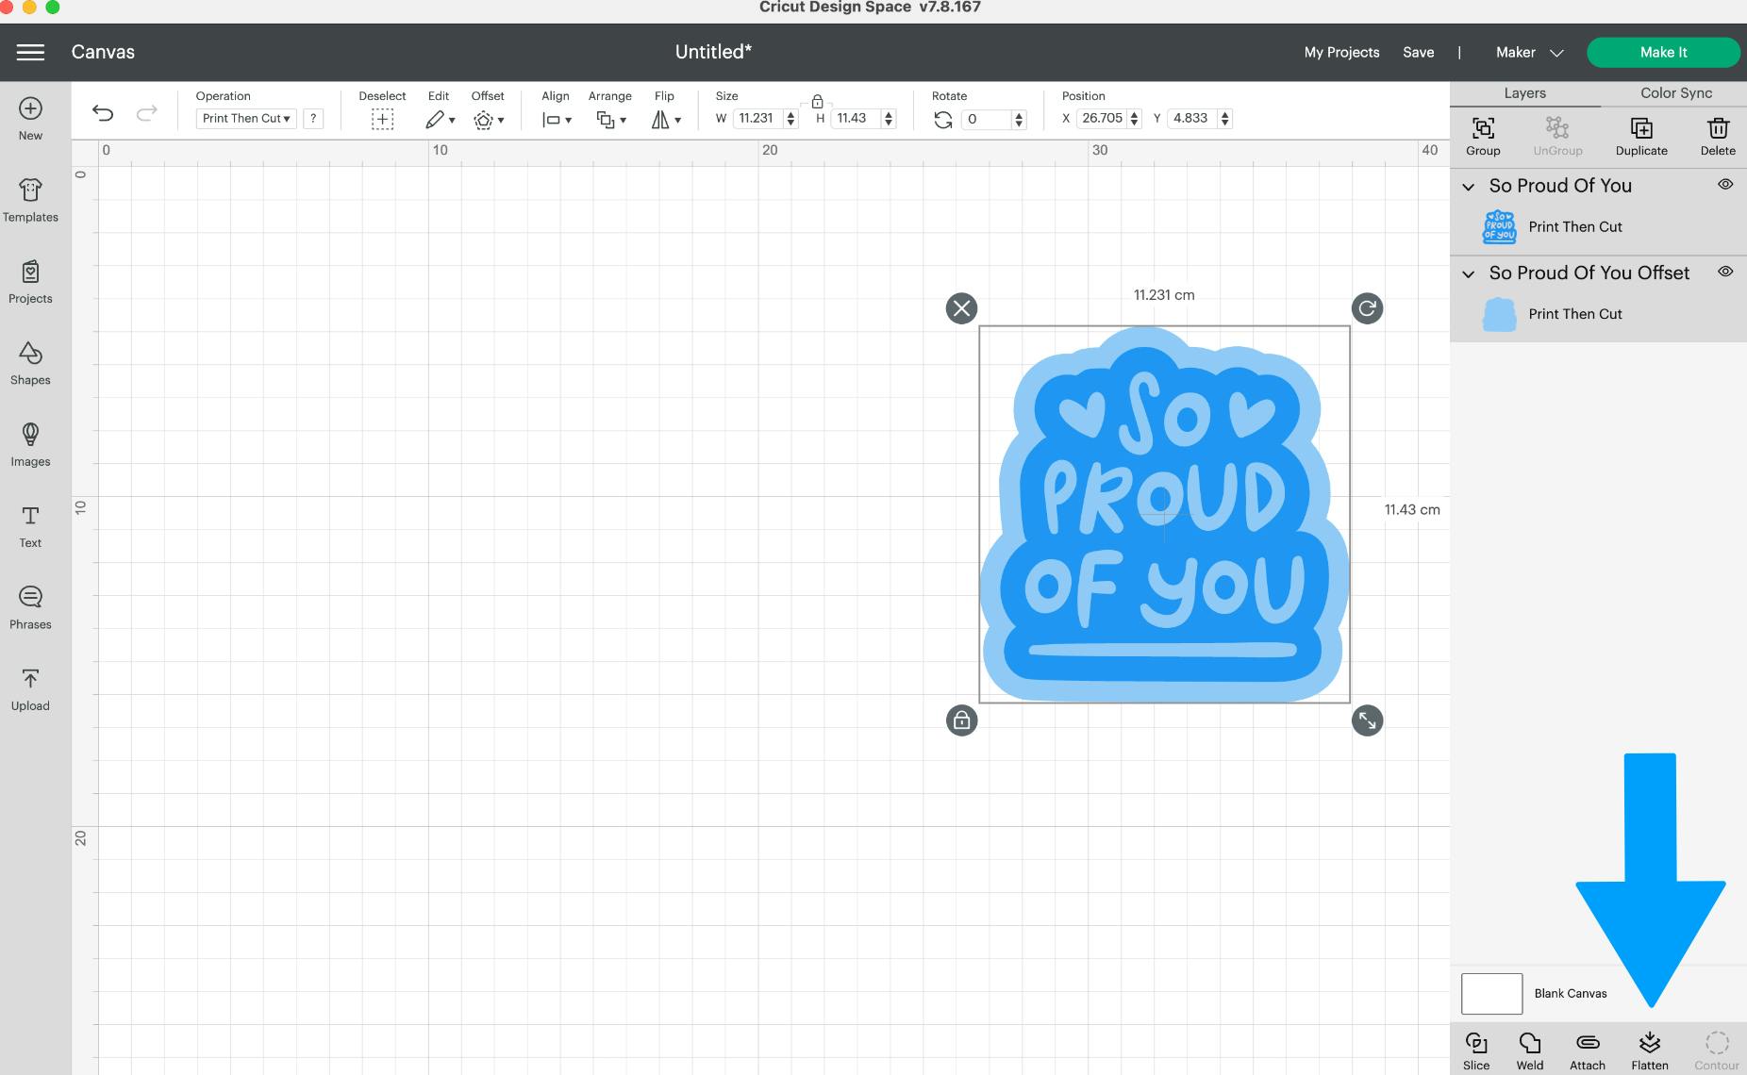This screenshot has width=1747, height=1075.
Task: Select the Weld tool
Action: click(x=1528, y=1047)
